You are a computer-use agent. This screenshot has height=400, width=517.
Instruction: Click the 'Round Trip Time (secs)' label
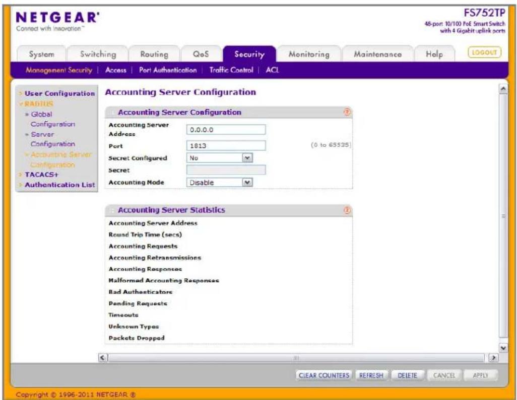[145, 235]
